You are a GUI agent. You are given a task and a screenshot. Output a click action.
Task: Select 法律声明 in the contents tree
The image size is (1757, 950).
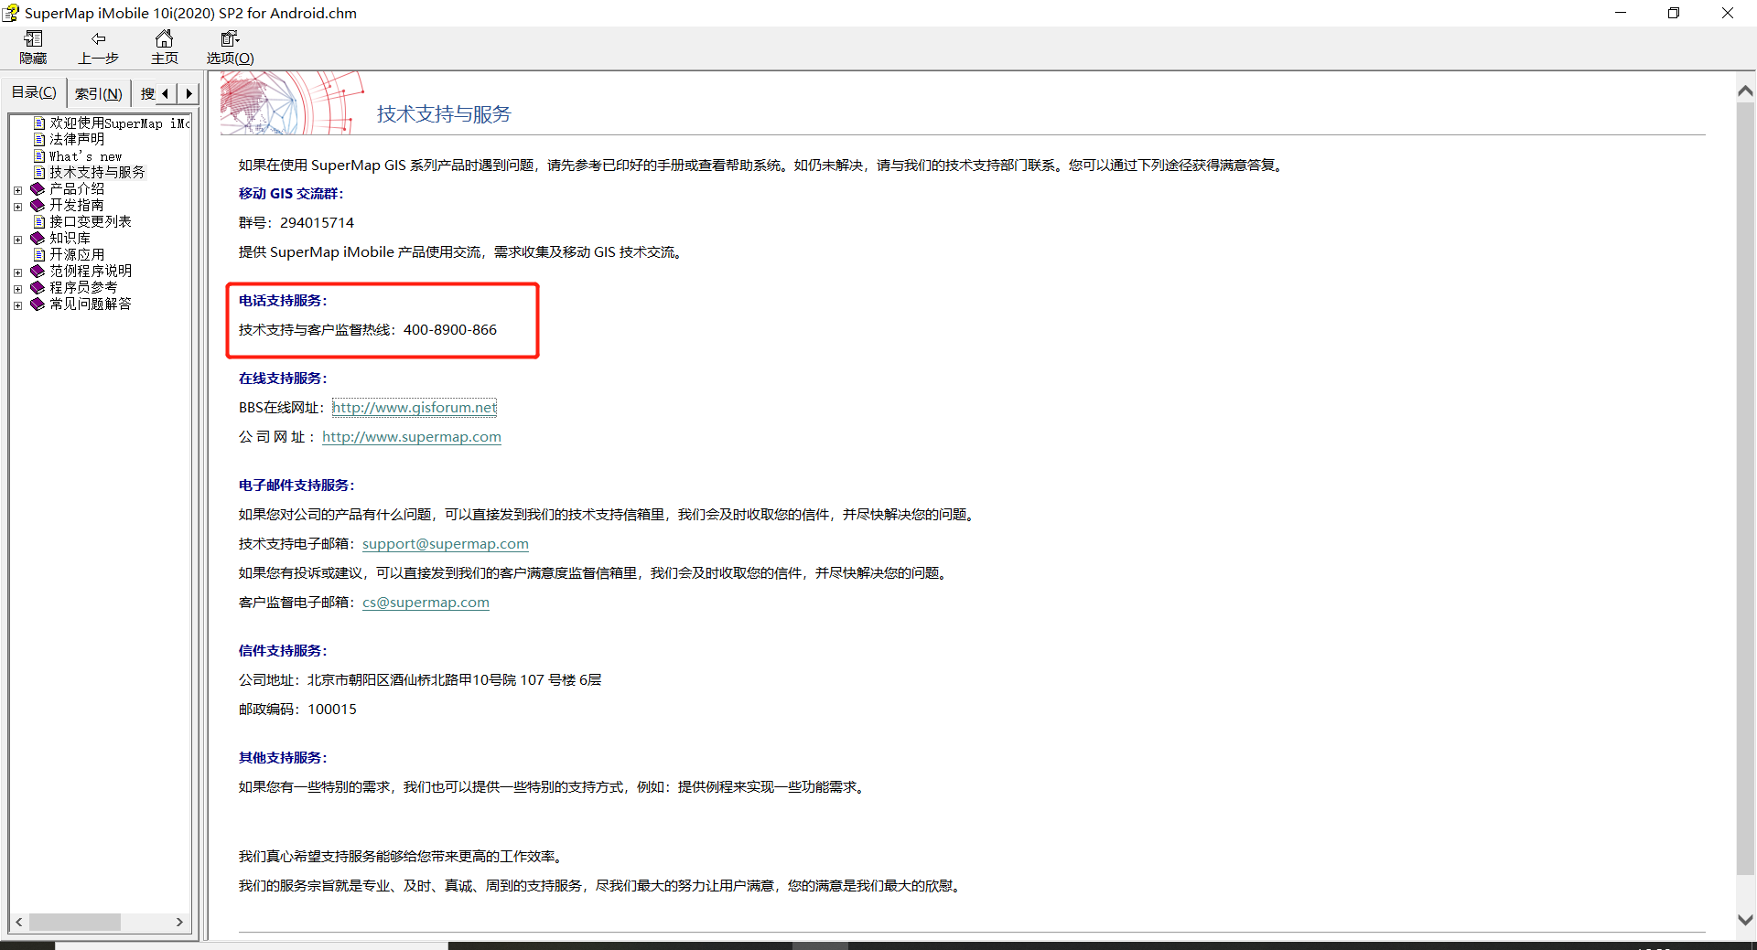77,139
